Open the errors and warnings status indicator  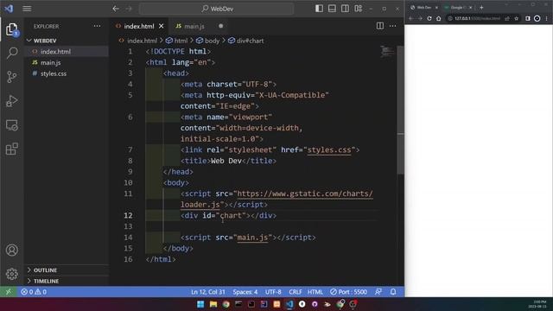click(x=34, y=292)
